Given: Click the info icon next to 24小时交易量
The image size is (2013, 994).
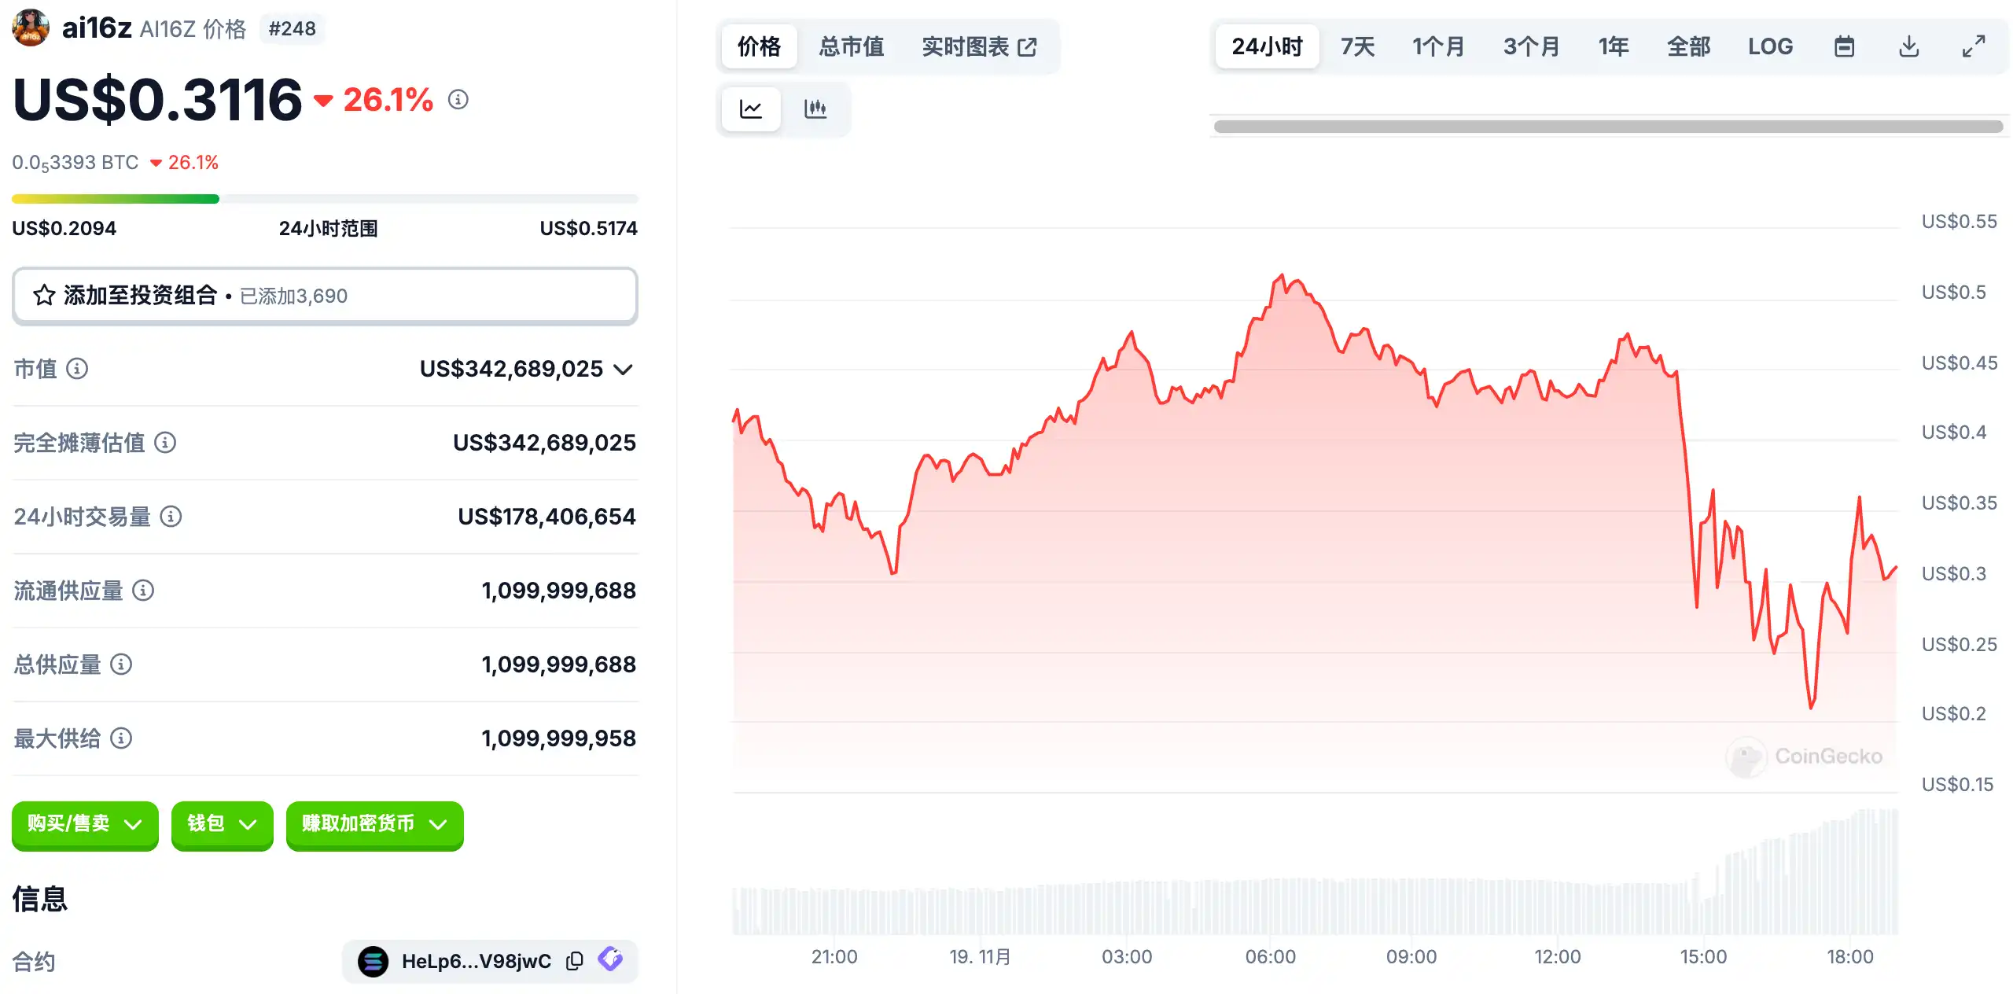Looking at the screenshot, I should click(171, 517).
